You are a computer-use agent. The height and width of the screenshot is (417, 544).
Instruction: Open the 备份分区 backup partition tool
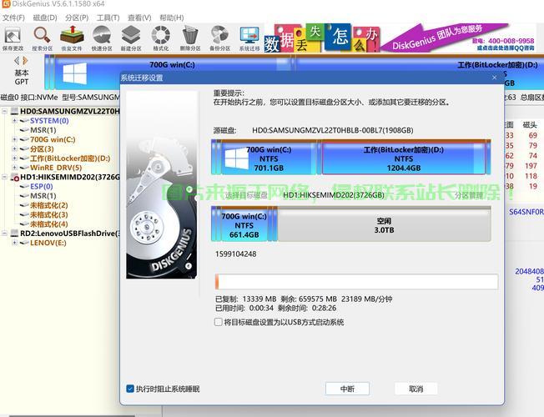pyautogui.click(x=220, y=38)
